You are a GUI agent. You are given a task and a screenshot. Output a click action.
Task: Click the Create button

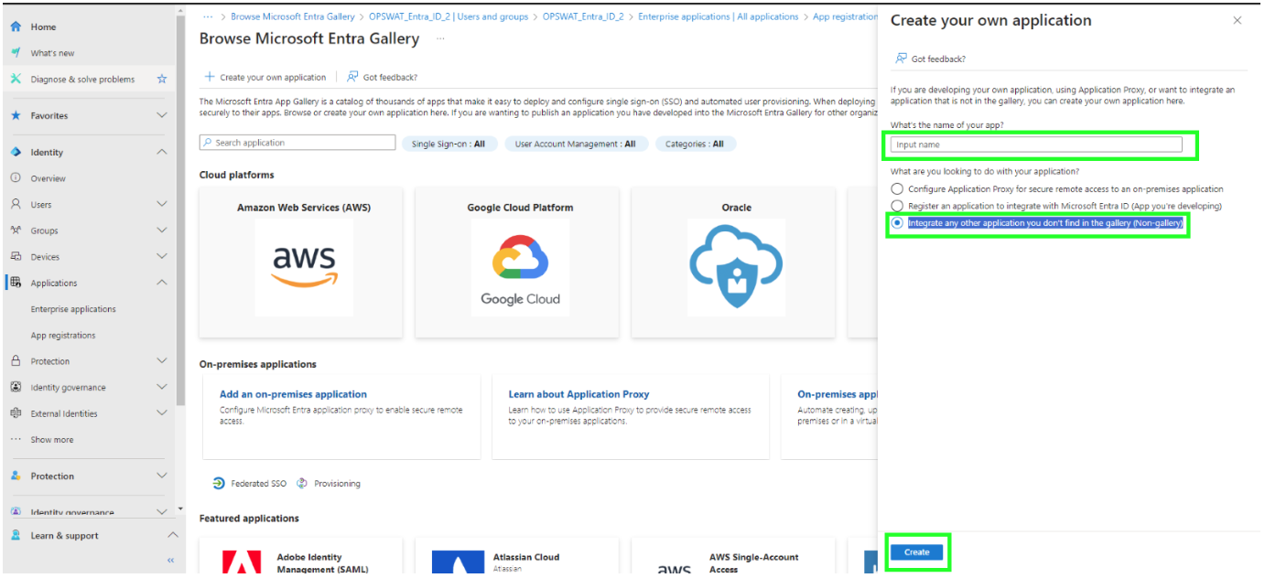pyautogui.click(x=916, y=552)
